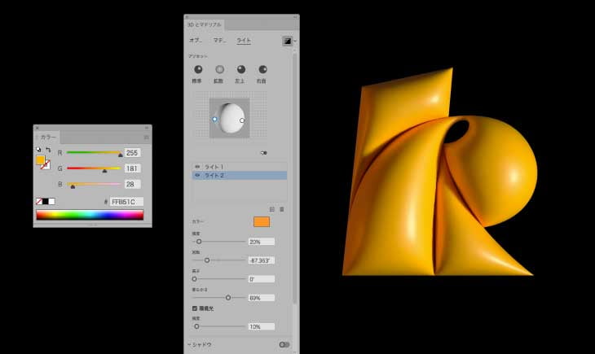Viewport: 595px width, 354px height.
Task: Click the add new light icon
Action: [272, 209]
